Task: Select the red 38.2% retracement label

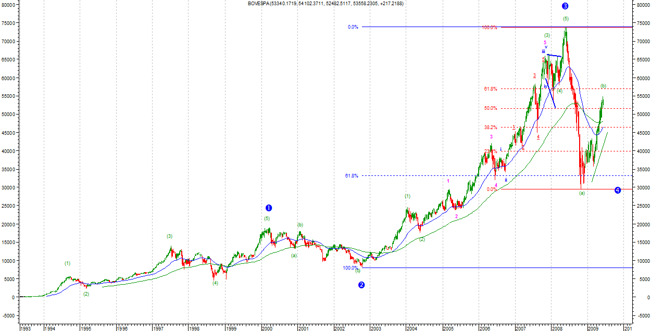Action: tap(490, 127)
